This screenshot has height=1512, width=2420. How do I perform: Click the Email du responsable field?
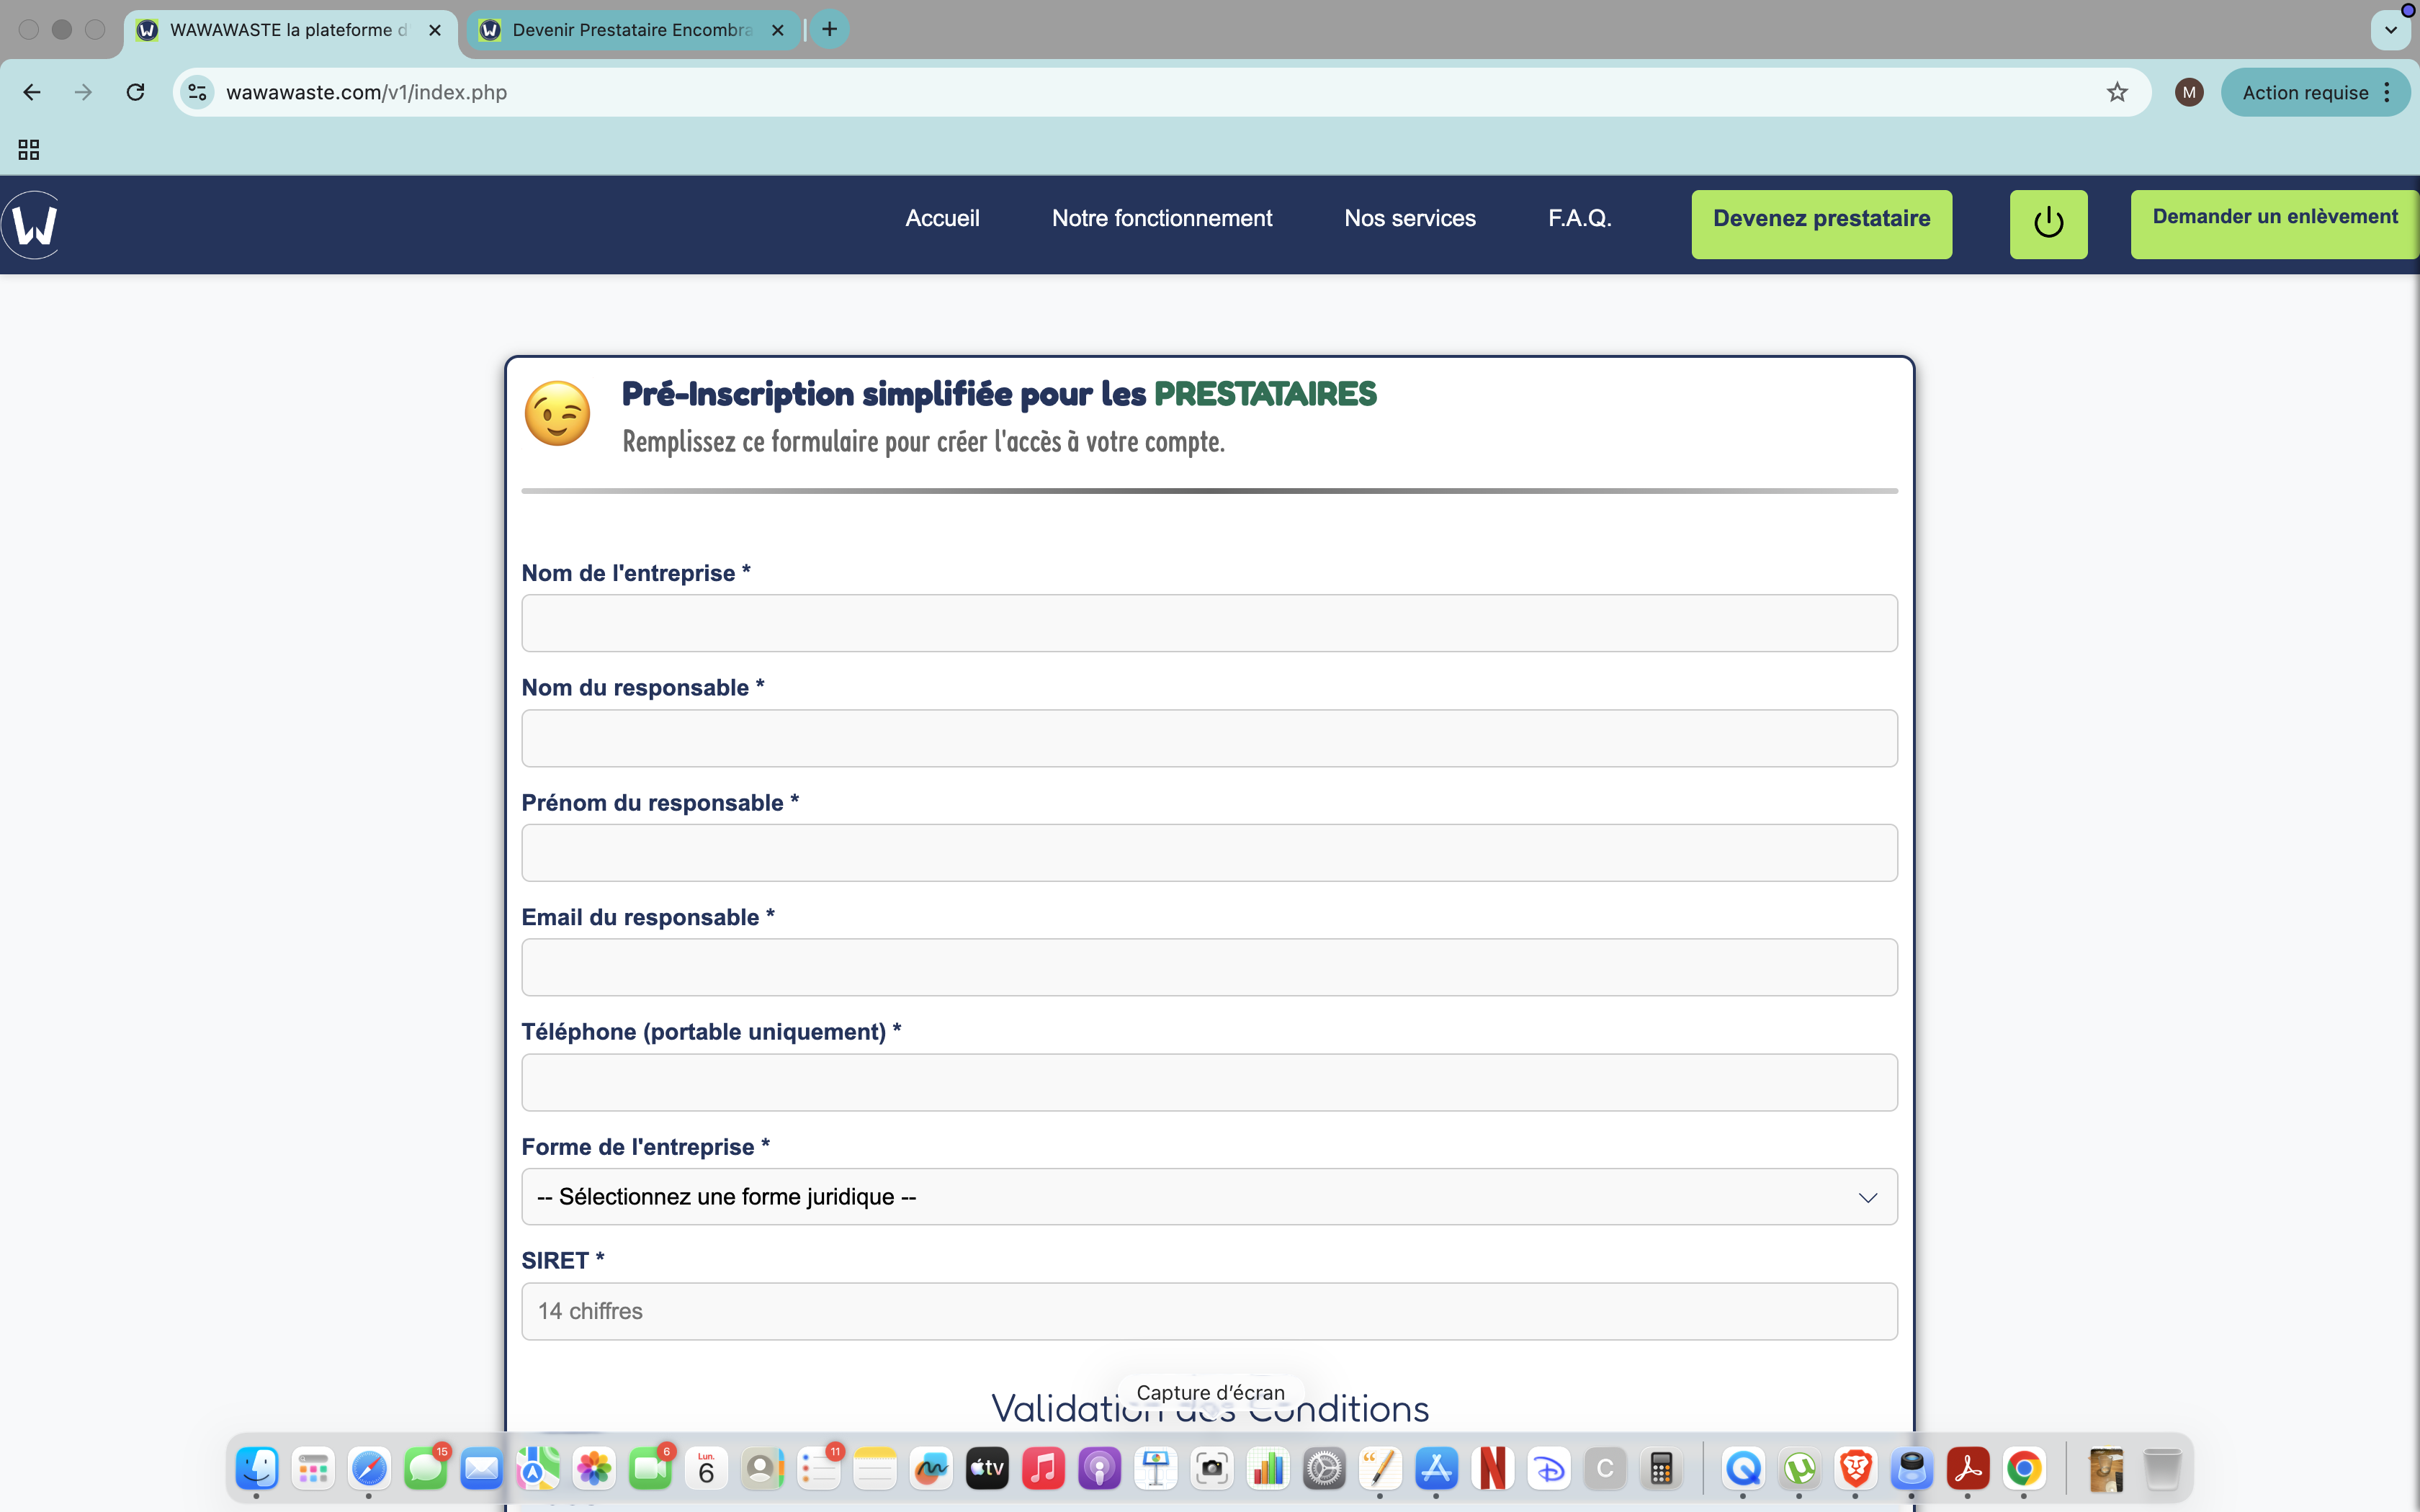click(1208, 967)
